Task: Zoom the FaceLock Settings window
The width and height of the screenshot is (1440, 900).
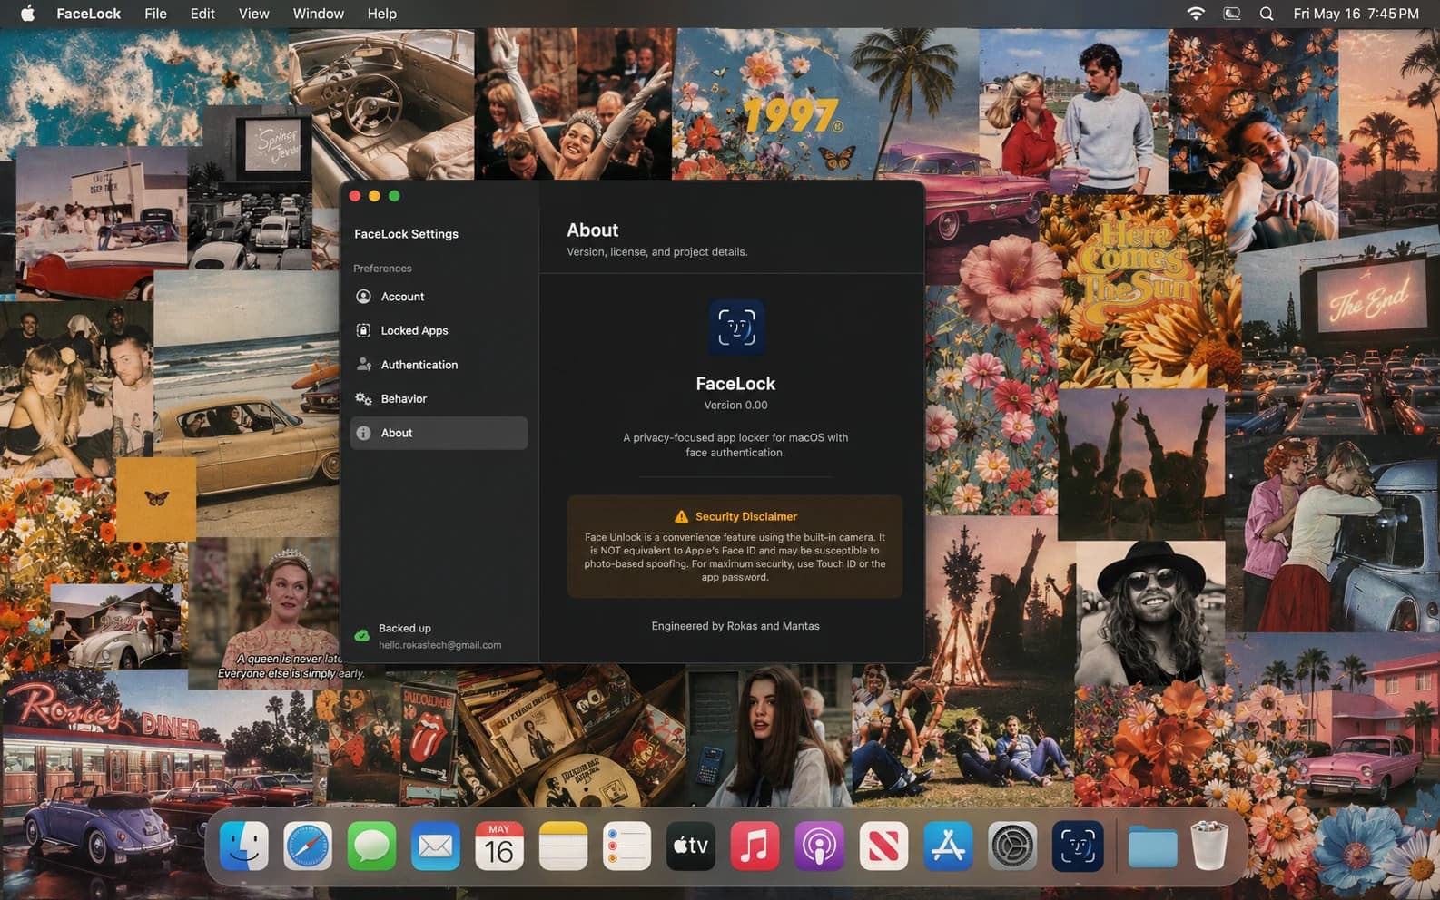Action: pyautogui.click(x=394, y=196)
